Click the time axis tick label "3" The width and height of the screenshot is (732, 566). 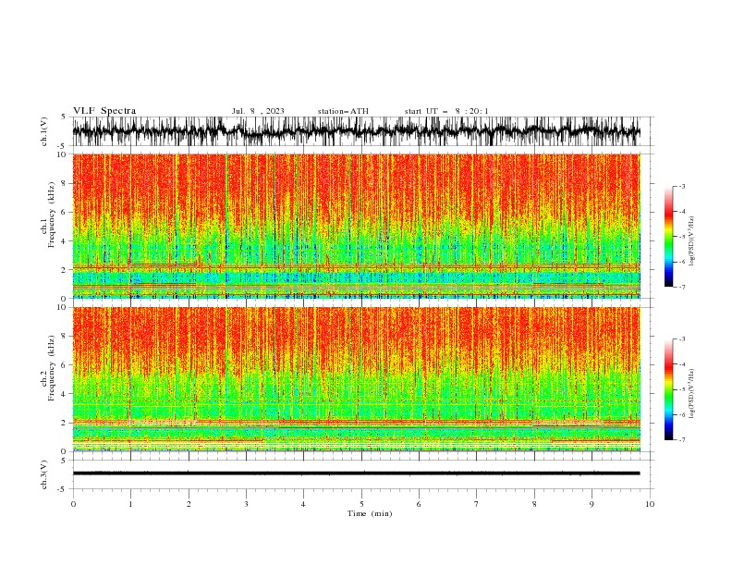(246, 504)
